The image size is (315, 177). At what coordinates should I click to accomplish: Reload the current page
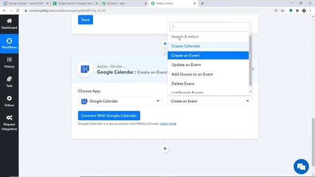[x=18, y=11]
